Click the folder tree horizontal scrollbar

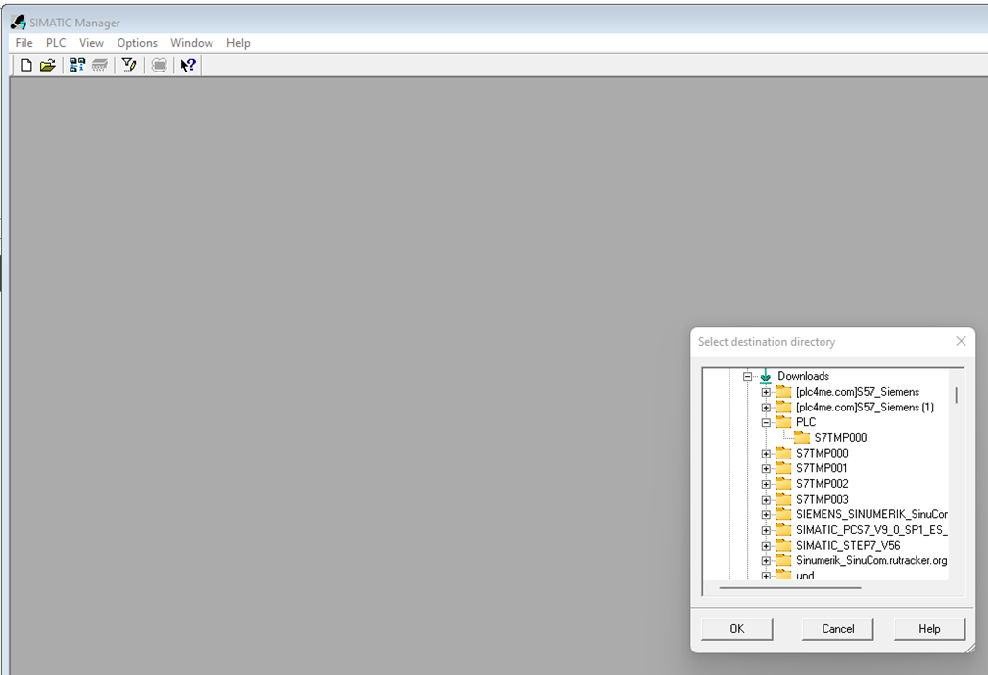point(790,588)
